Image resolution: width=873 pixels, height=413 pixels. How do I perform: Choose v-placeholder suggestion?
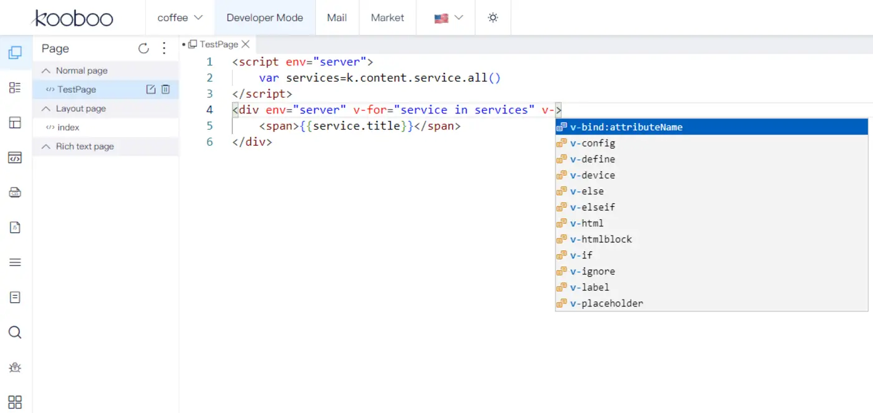711,303
